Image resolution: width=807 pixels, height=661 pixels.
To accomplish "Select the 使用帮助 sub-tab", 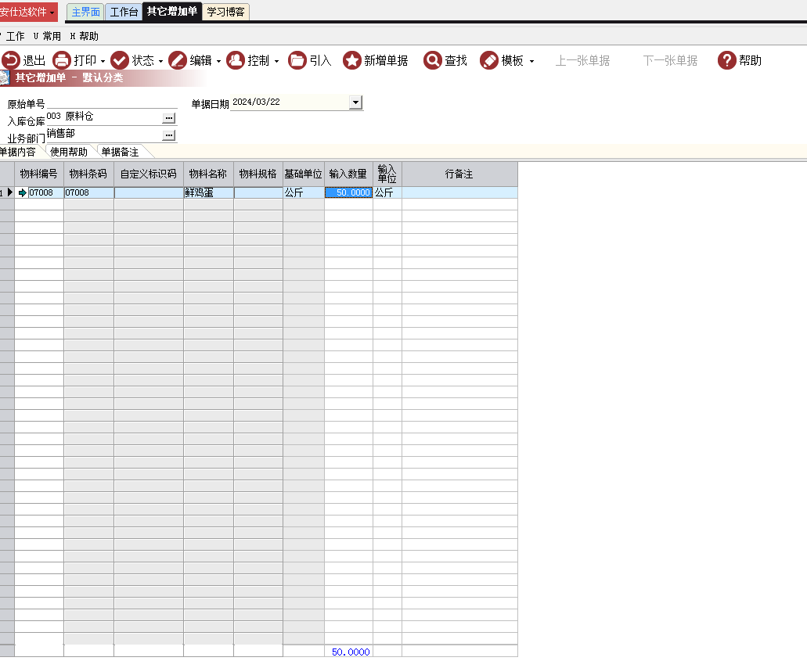I will 68,152.
